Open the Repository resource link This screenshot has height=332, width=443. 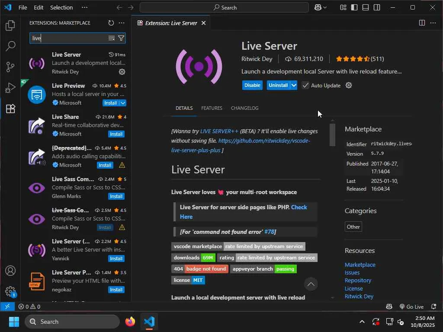point(358,280)
